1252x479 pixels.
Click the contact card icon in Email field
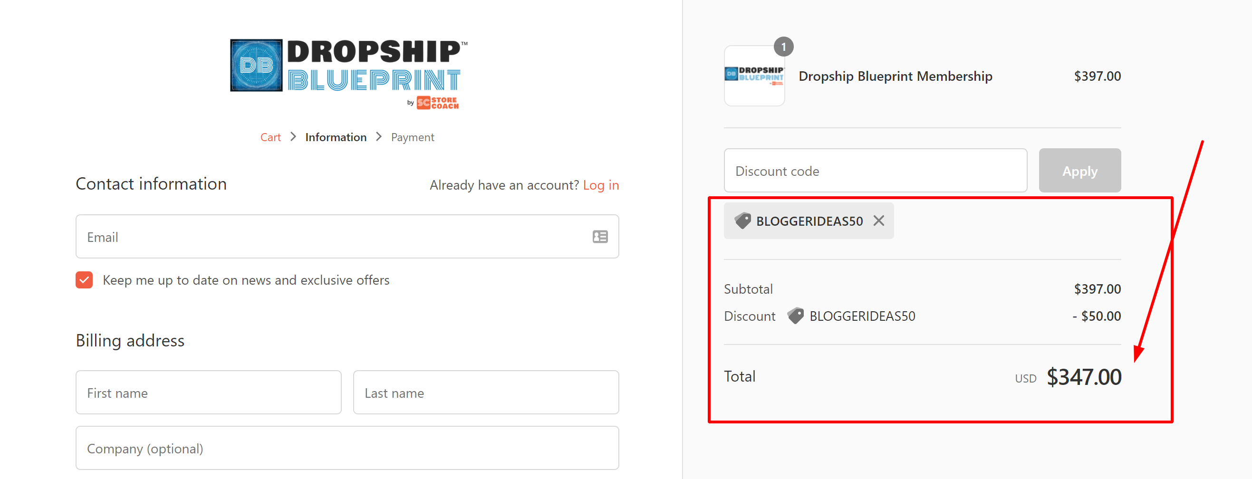point(600,237)
